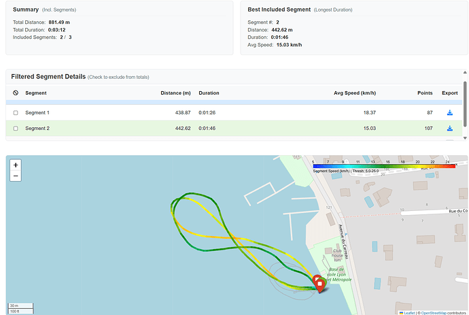Click the Distance (m) column header
The height and width of the screenshot is (315, 469).
pyautogui.click(x=175, y=93)
